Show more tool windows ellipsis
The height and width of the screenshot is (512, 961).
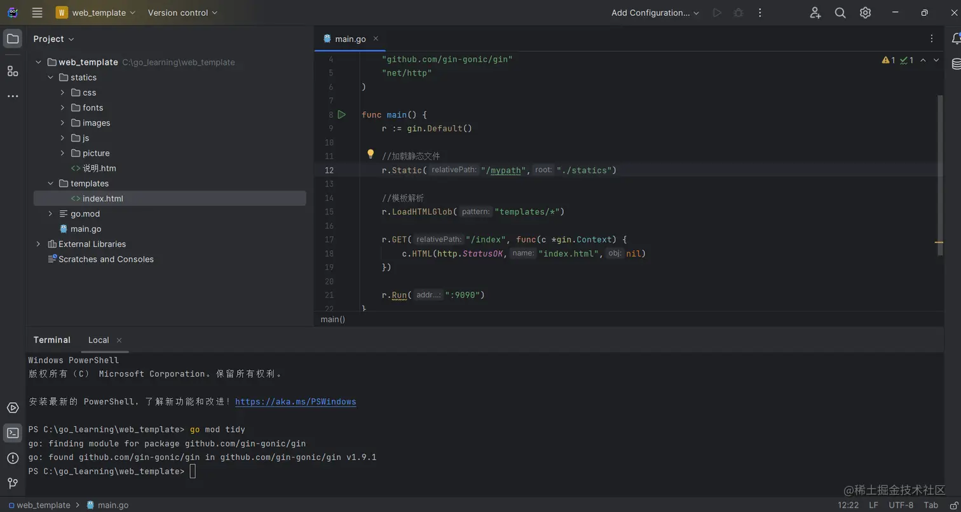pyautogui.click(x=13, y=96)
